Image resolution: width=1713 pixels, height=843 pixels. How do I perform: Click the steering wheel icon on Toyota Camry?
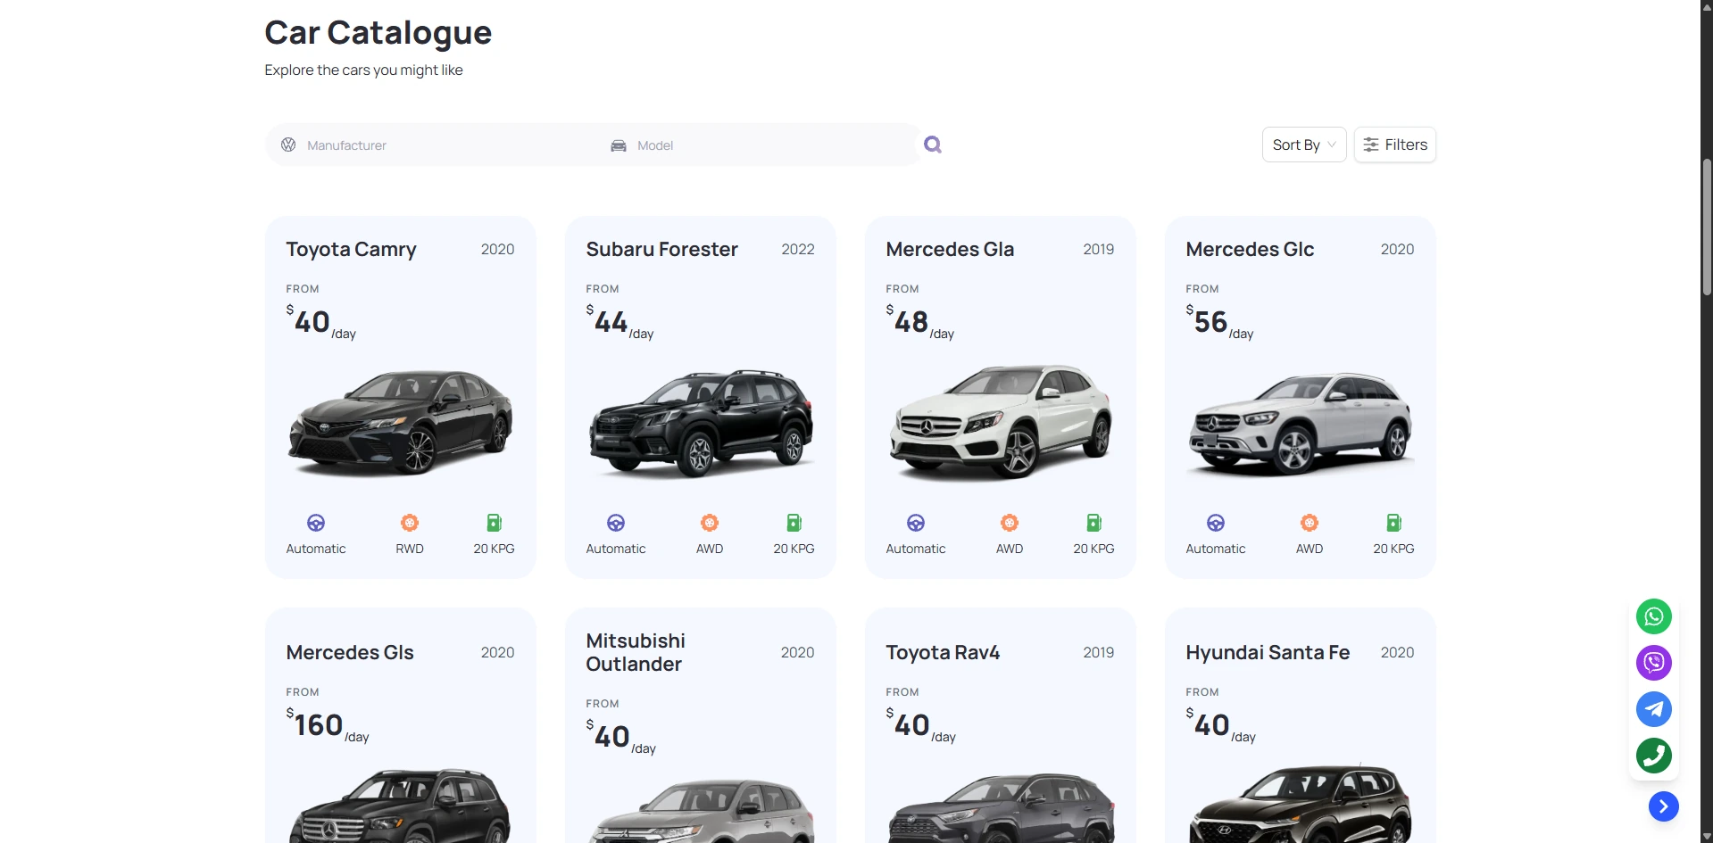316,523
